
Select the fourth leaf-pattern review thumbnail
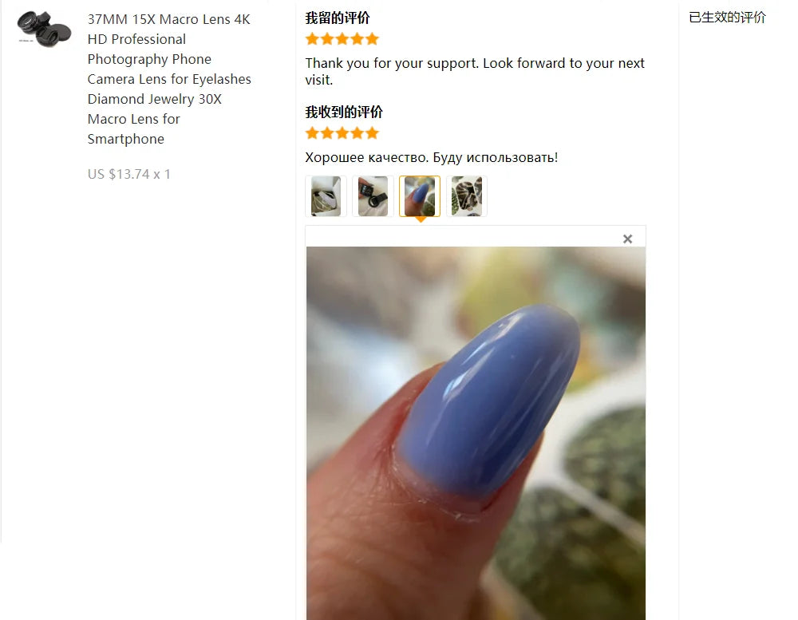point(467,196)
